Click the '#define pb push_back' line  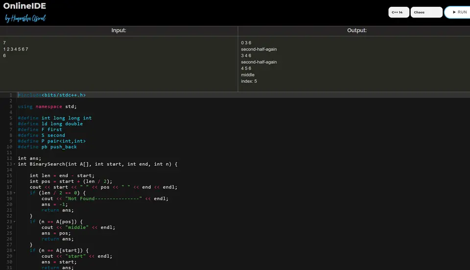(47, 147)
